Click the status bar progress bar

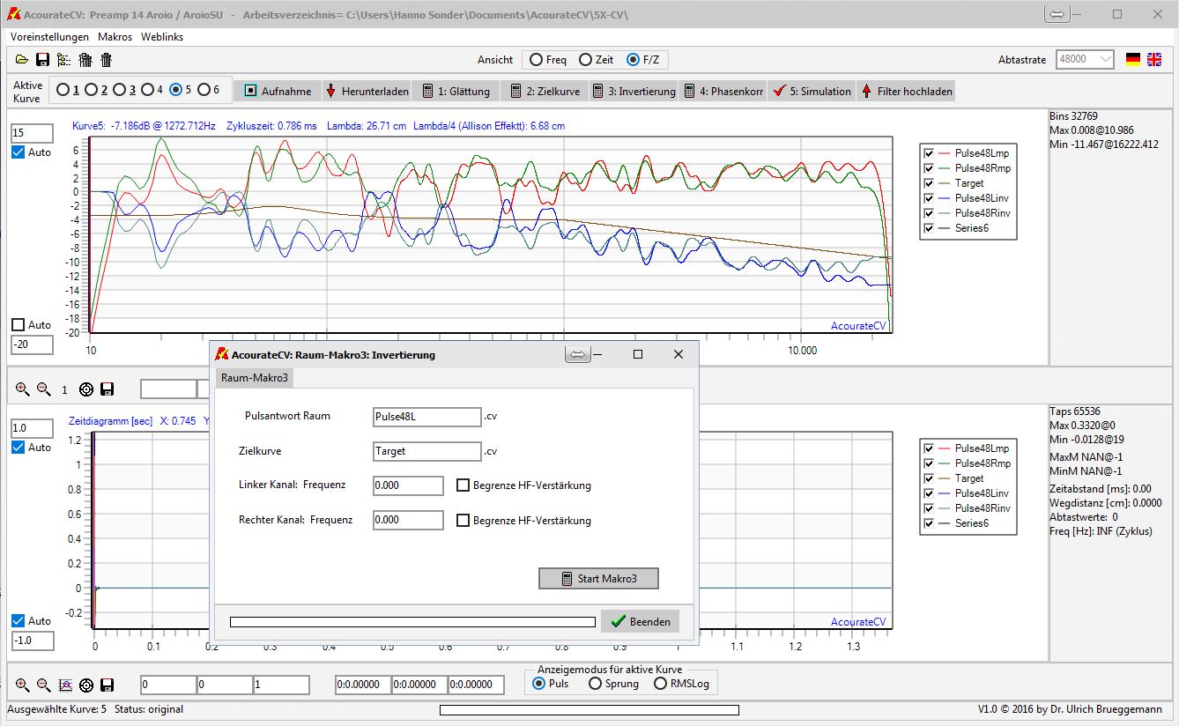pos(589,709)
